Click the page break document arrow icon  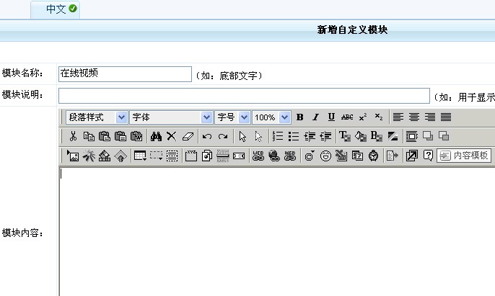393,156
